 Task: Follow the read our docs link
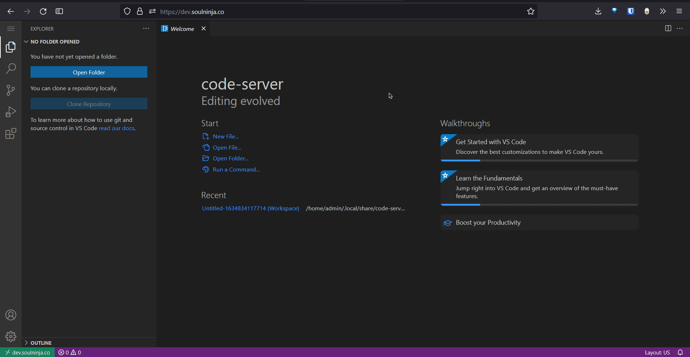[x=116, y=128]
